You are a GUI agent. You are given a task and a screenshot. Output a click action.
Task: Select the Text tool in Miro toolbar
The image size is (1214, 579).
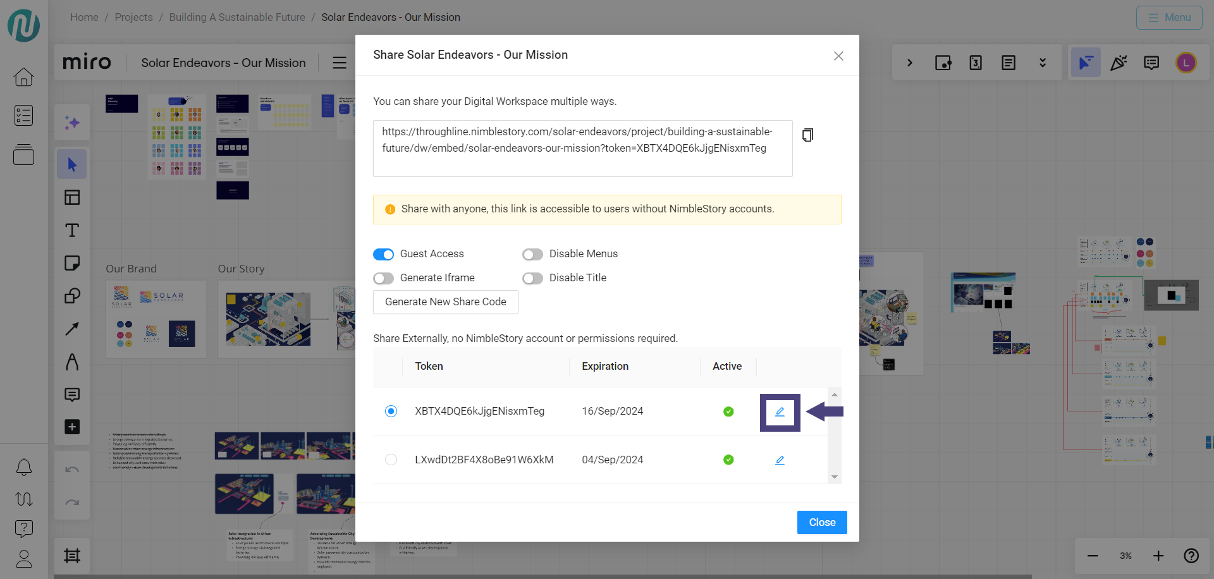pyautogui.click(x=72, y=231)
